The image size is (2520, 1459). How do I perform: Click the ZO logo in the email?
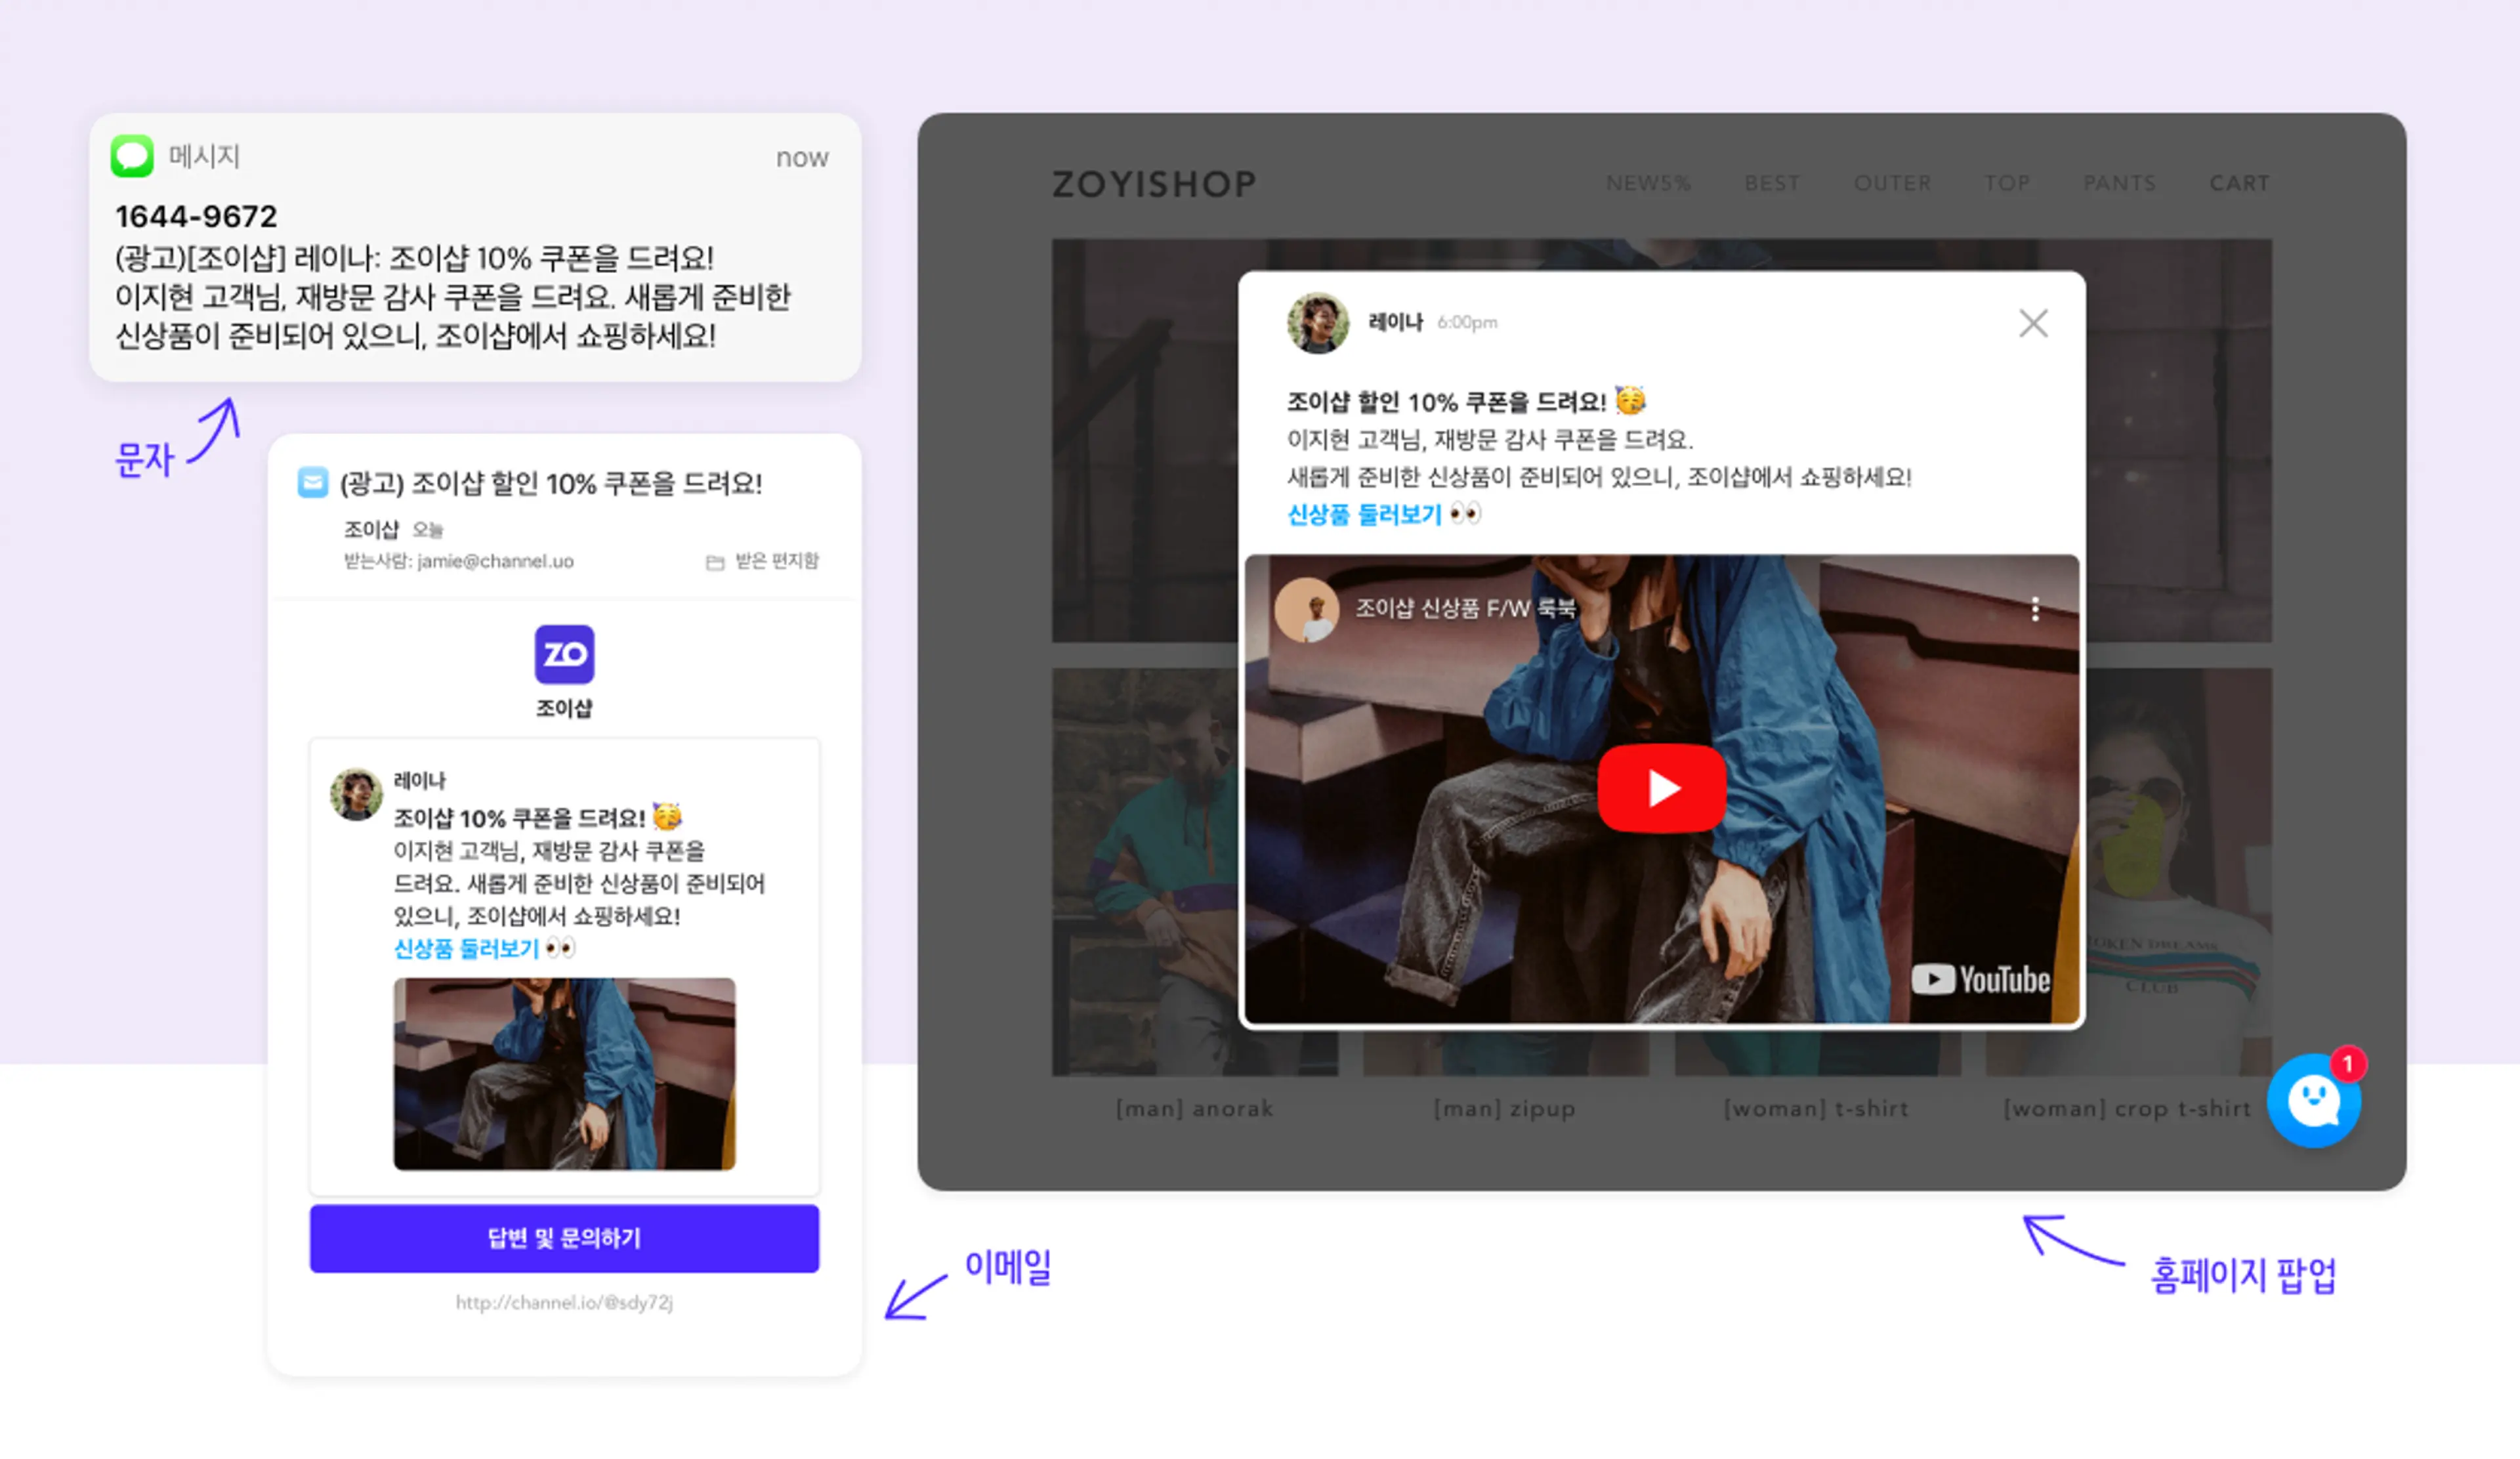pos(564,654)
